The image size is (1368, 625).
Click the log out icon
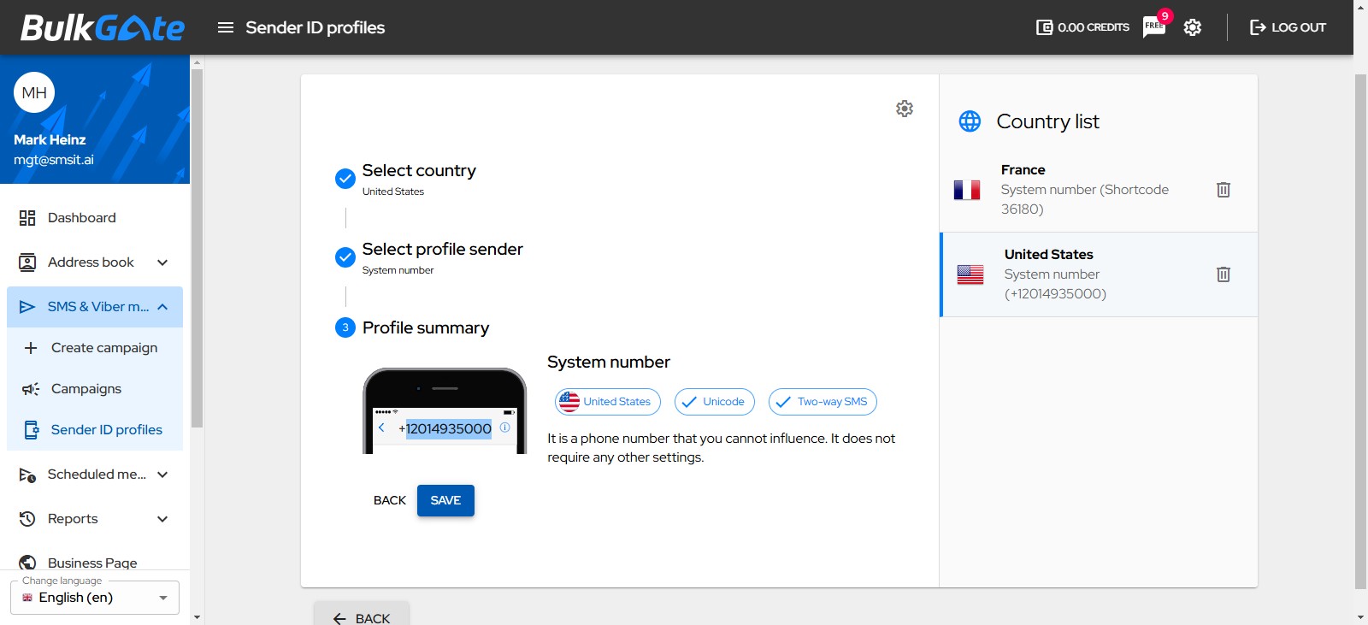click(x=1258, y=27)
